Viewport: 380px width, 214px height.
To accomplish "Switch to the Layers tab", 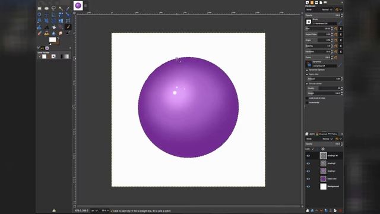I will click(310, 134).
